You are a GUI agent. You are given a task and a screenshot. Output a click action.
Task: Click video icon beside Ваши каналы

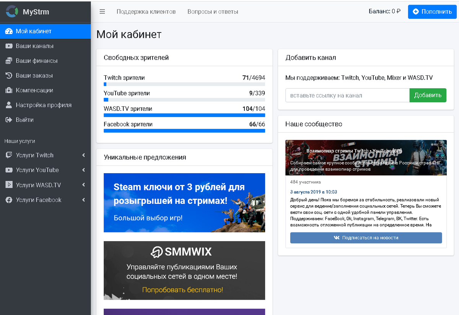click(9, 46)
